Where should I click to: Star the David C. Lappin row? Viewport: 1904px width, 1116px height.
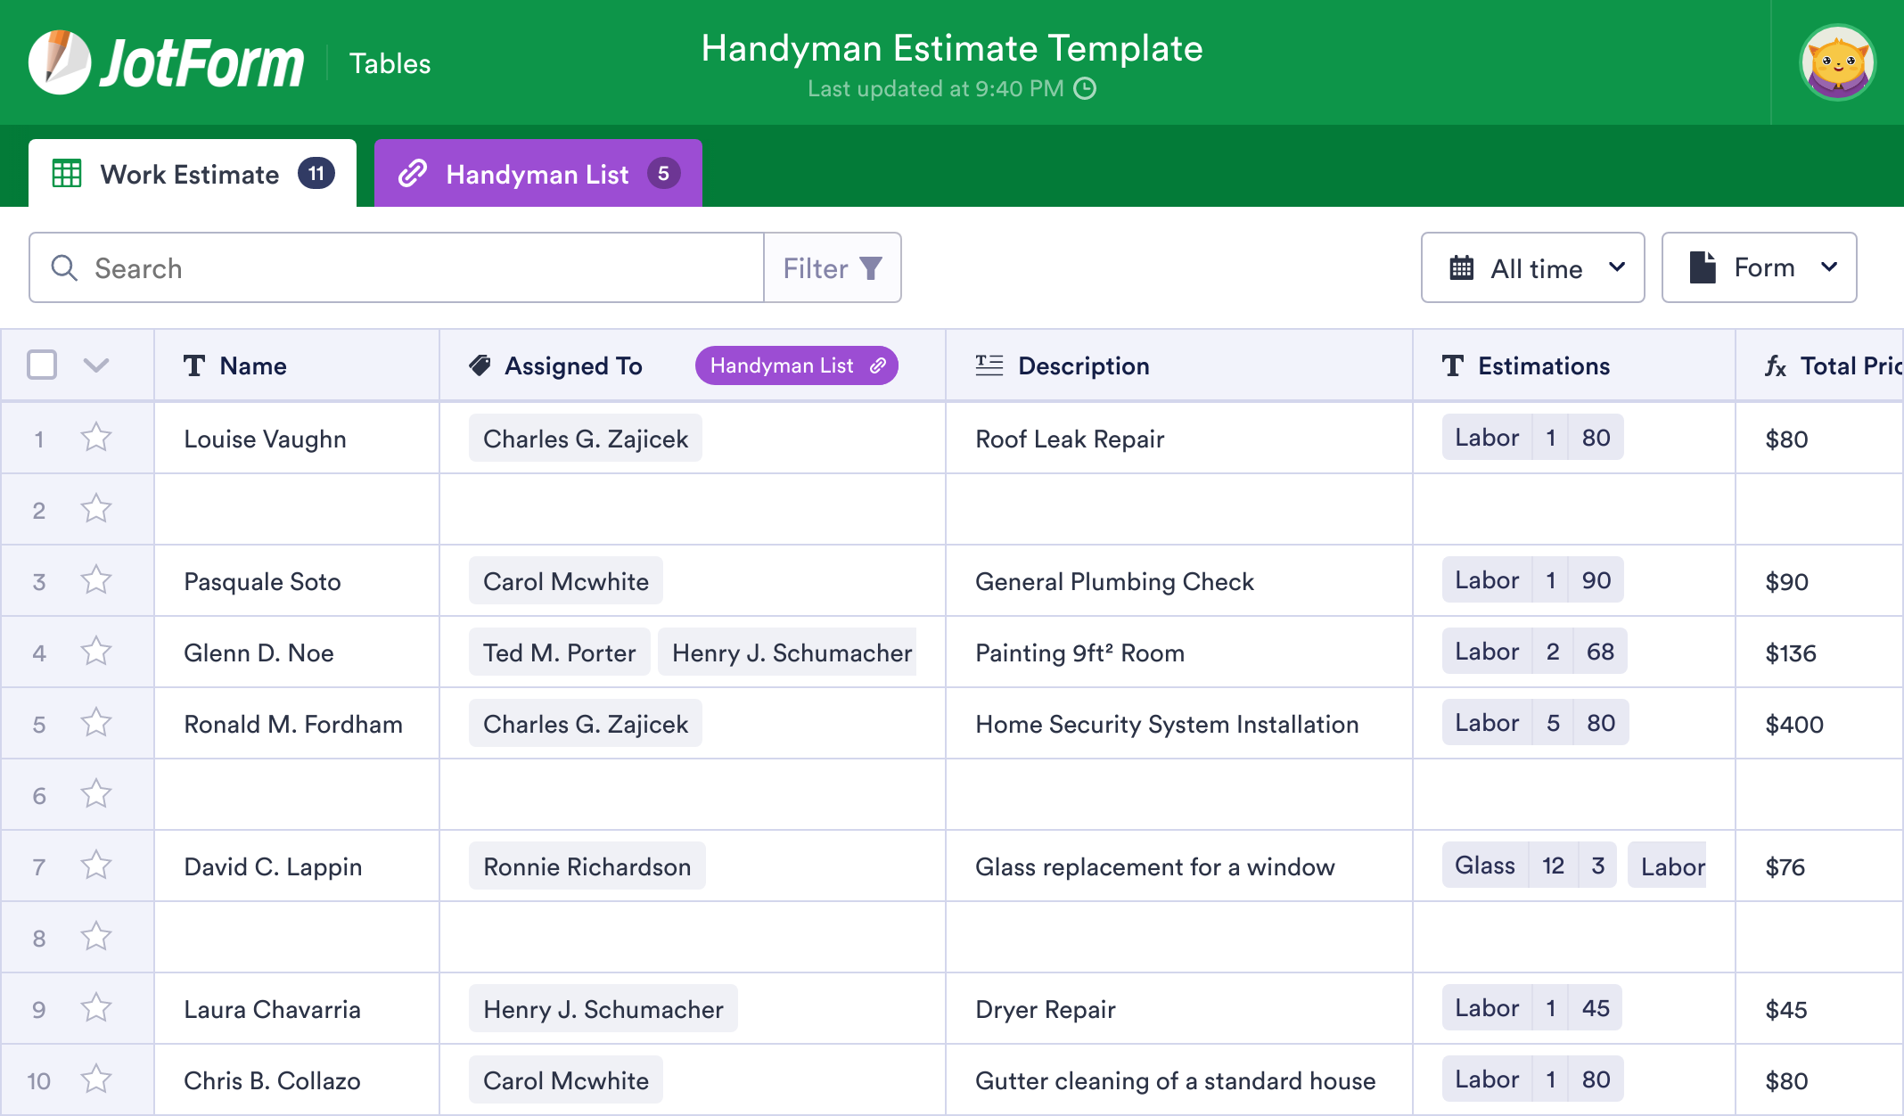[x=96, y=866]
